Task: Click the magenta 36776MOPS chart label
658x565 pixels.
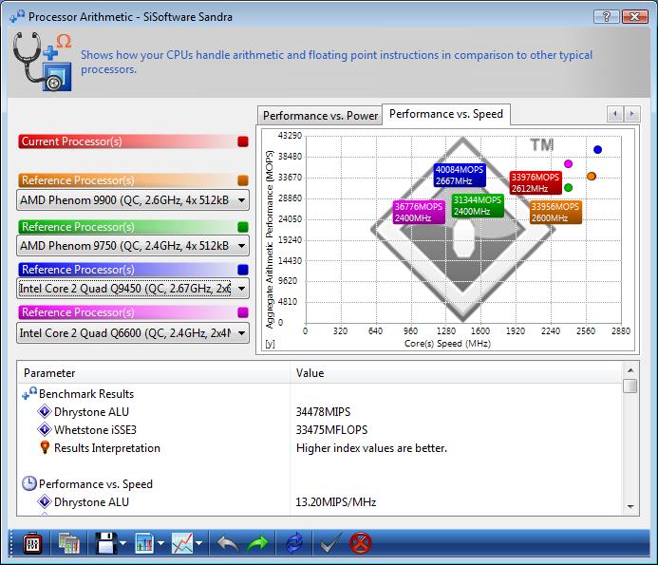Action: point(419,212)
